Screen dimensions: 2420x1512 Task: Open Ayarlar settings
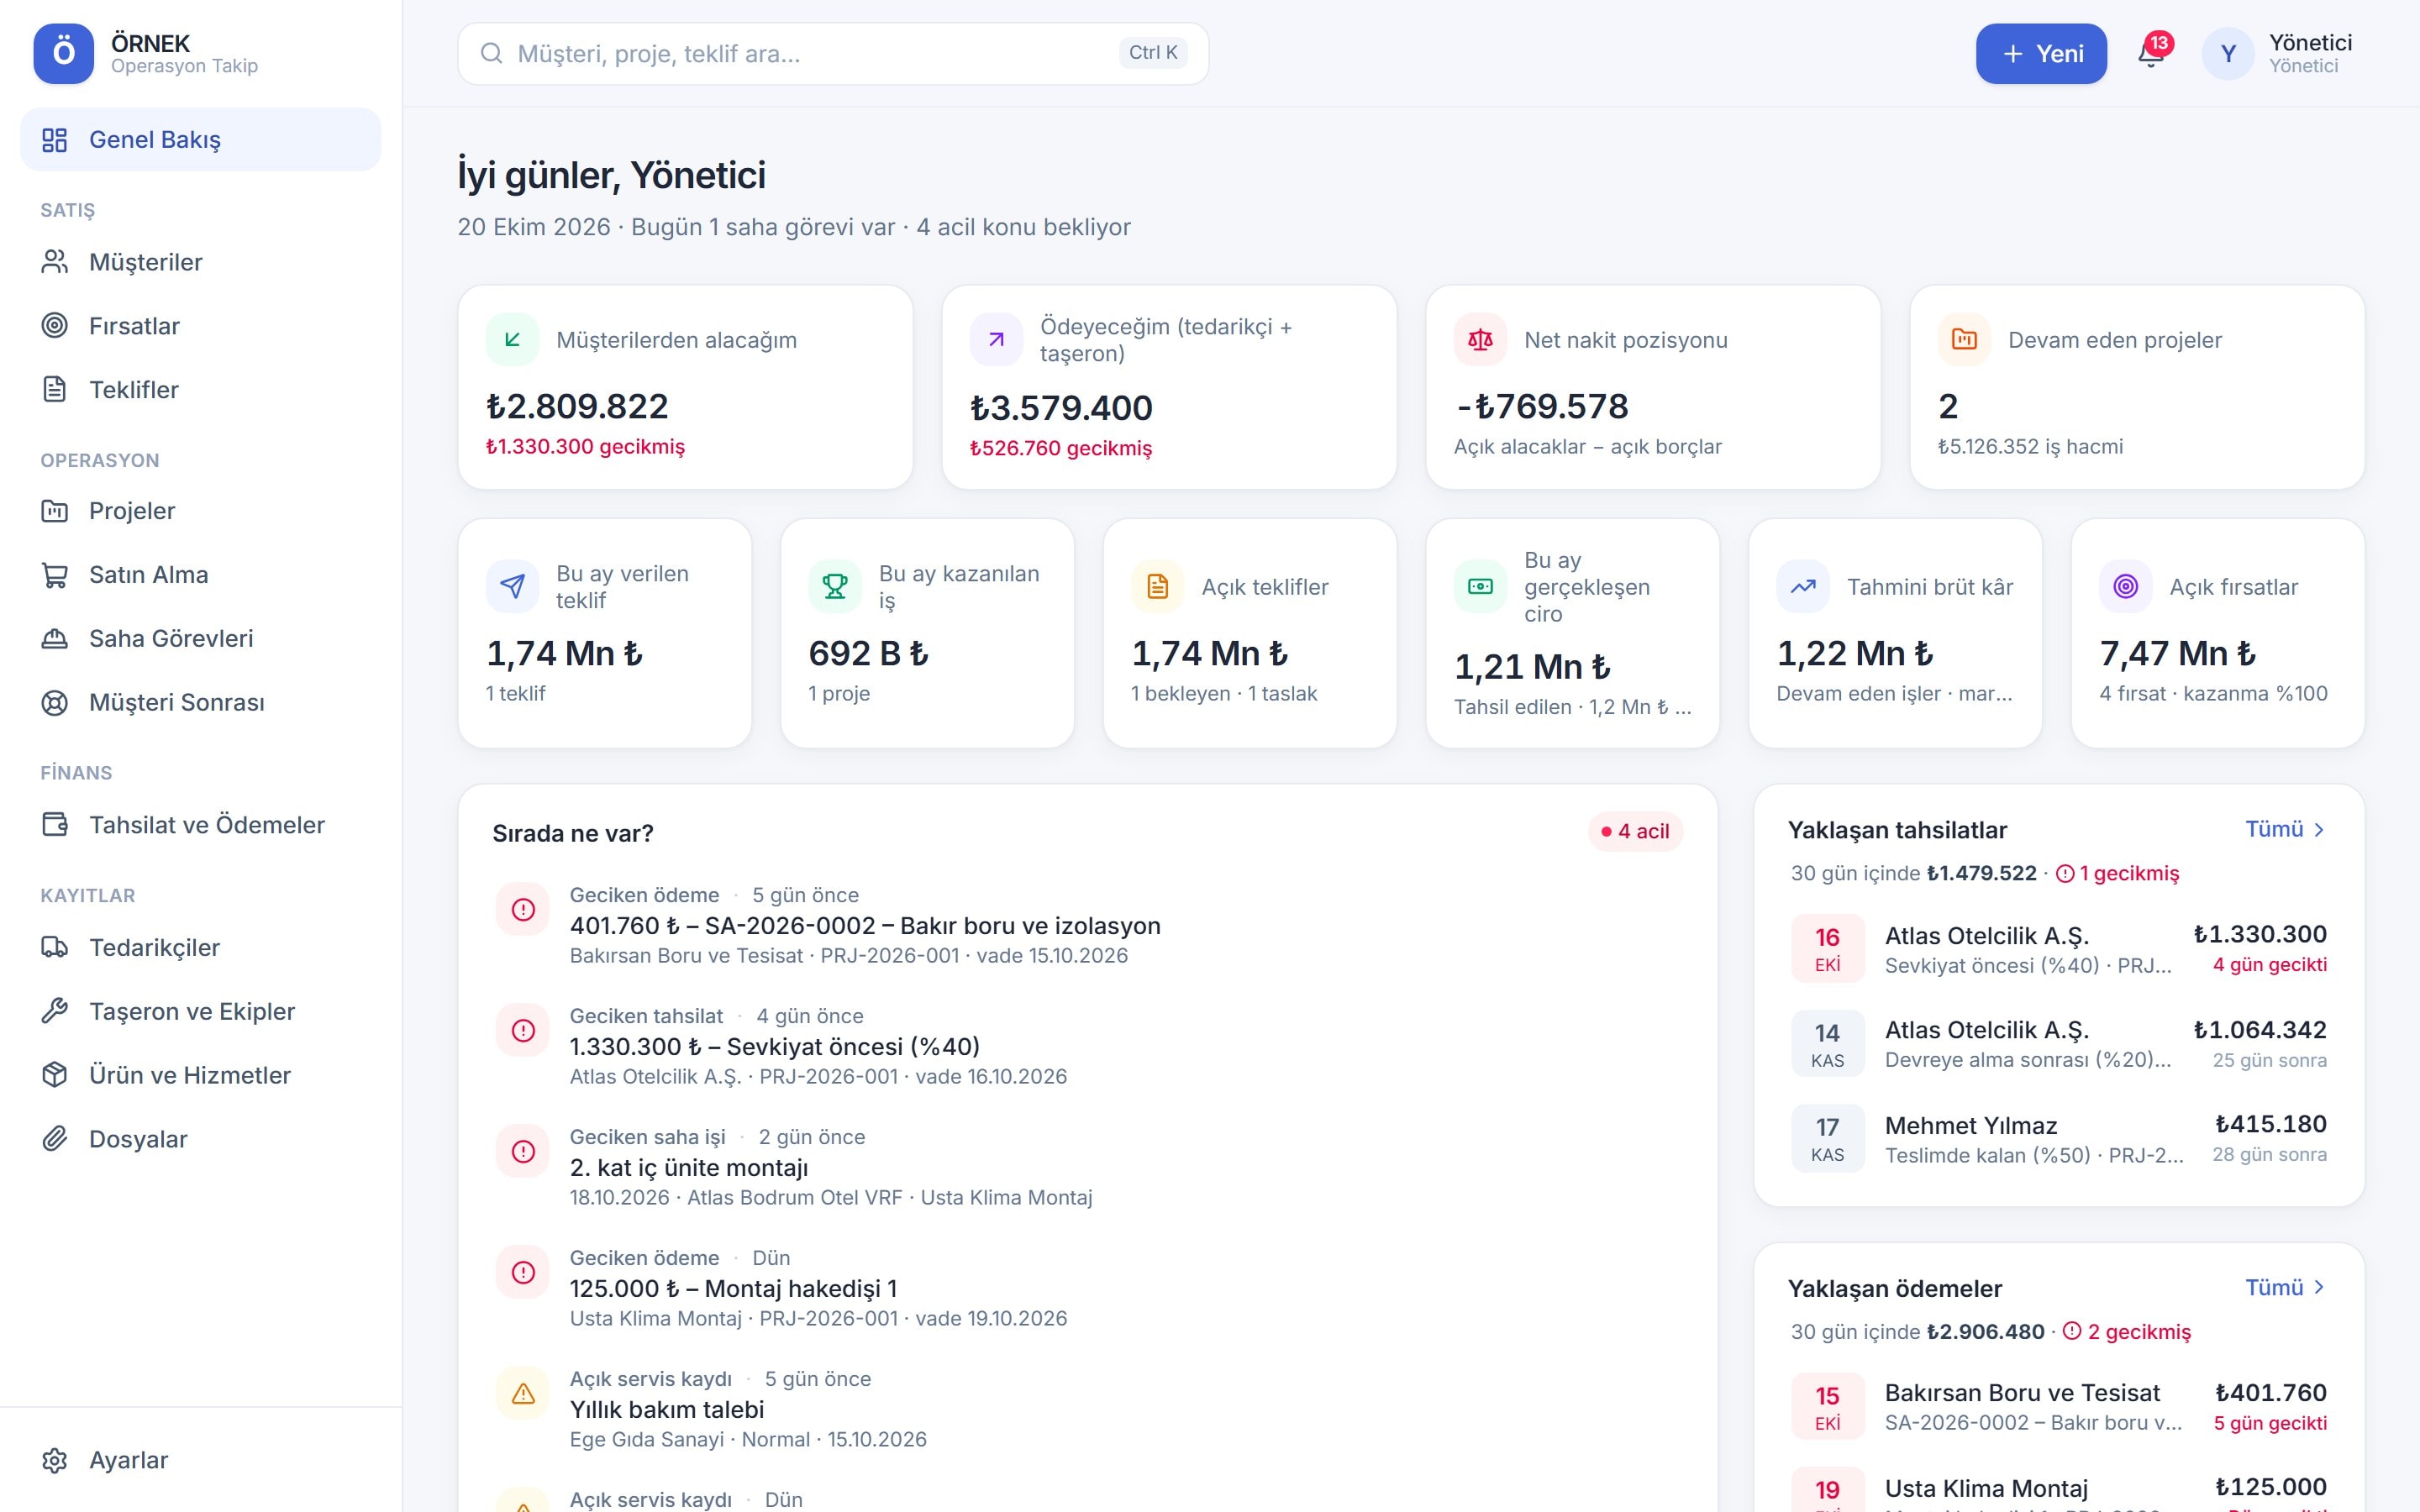click(201, 1460)
